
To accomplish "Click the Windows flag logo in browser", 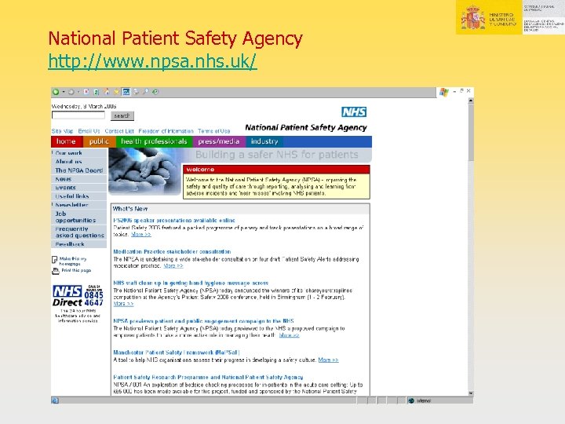I will 444,93.
